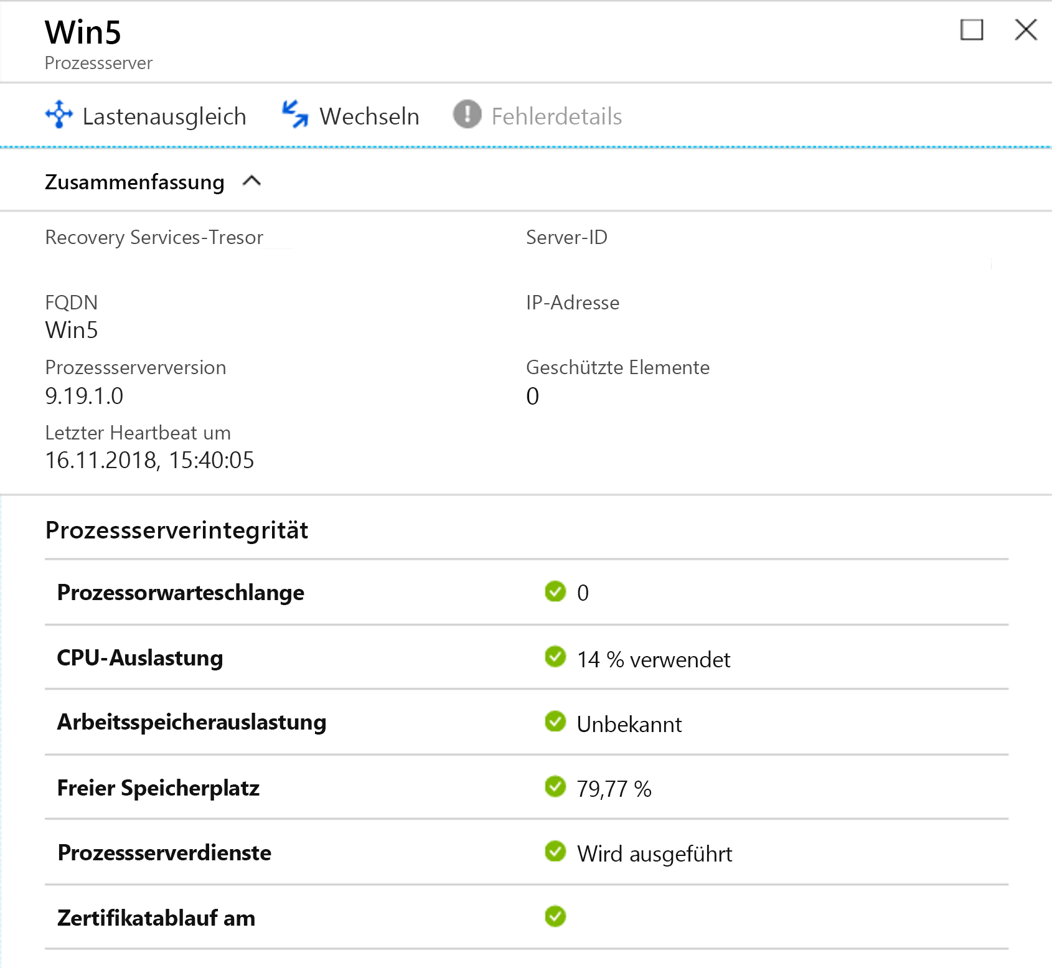Click the green check beside Freier Speicherplatz
Image resolution: width=1052 pixels, height=968 pixels.
click(555, 786)
